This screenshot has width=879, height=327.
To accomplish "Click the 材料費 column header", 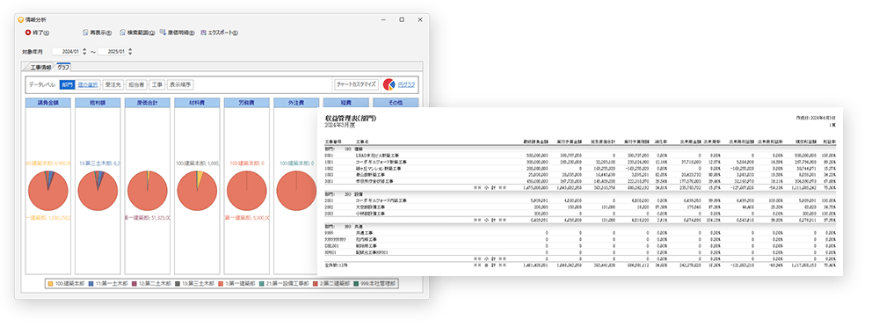I will pos(197,103).
